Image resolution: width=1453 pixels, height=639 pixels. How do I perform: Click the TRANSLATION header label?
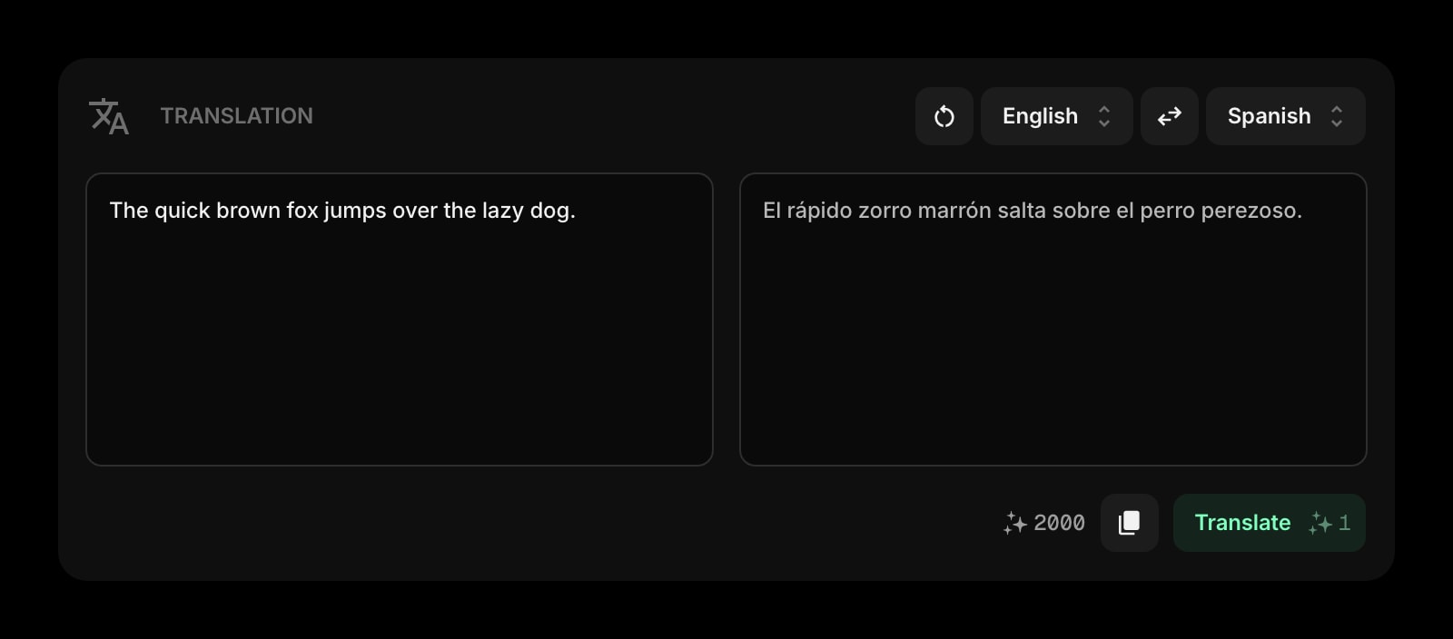(x=237, y=115)
